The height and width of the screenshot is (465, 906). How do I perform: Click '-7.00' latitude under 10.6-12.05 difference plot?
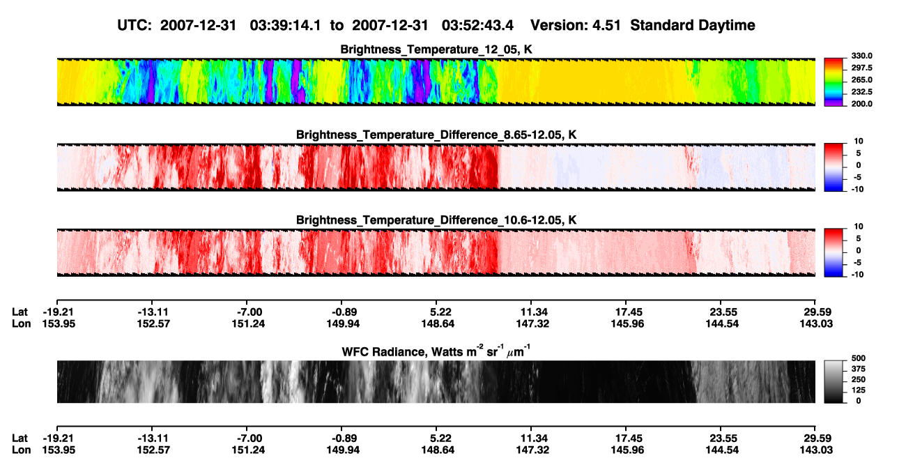(249, 312)
